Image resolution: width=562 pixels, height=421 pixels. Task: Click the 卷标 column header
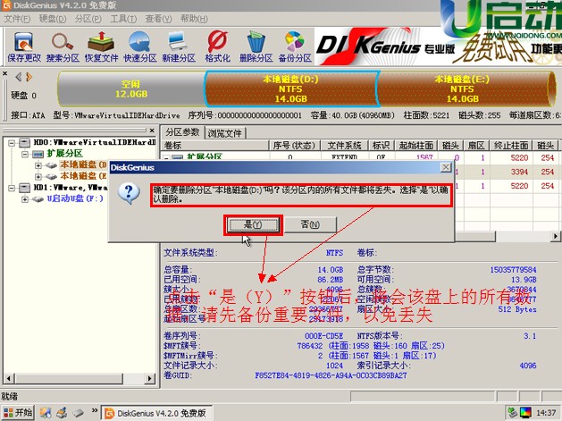coord(214,145)
